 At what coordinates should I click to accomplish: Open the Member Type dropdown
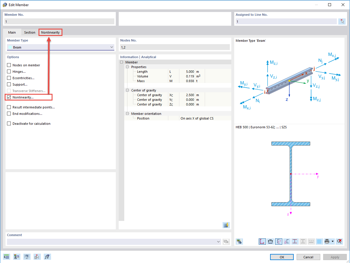point(111,47)
